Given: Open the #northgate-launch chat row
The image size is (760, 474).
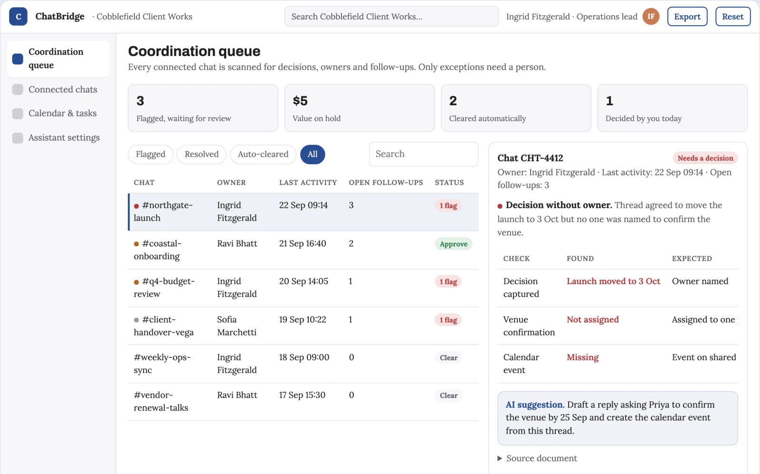Looking at the screenshot, I should tap(304, 212).
